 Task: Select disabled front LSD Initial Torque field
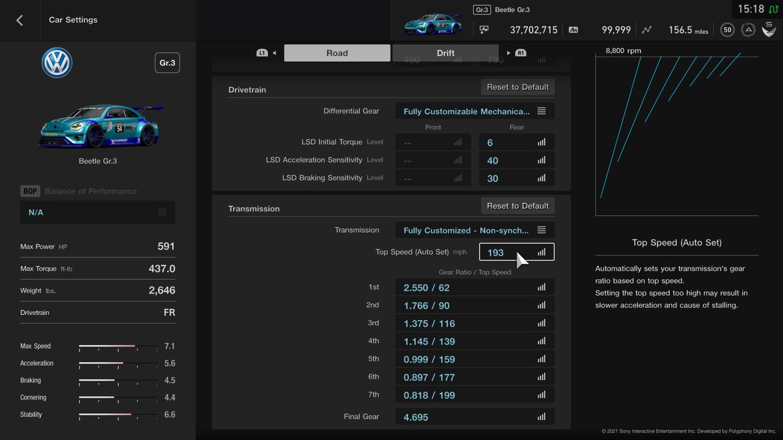[x=433, y=142]
